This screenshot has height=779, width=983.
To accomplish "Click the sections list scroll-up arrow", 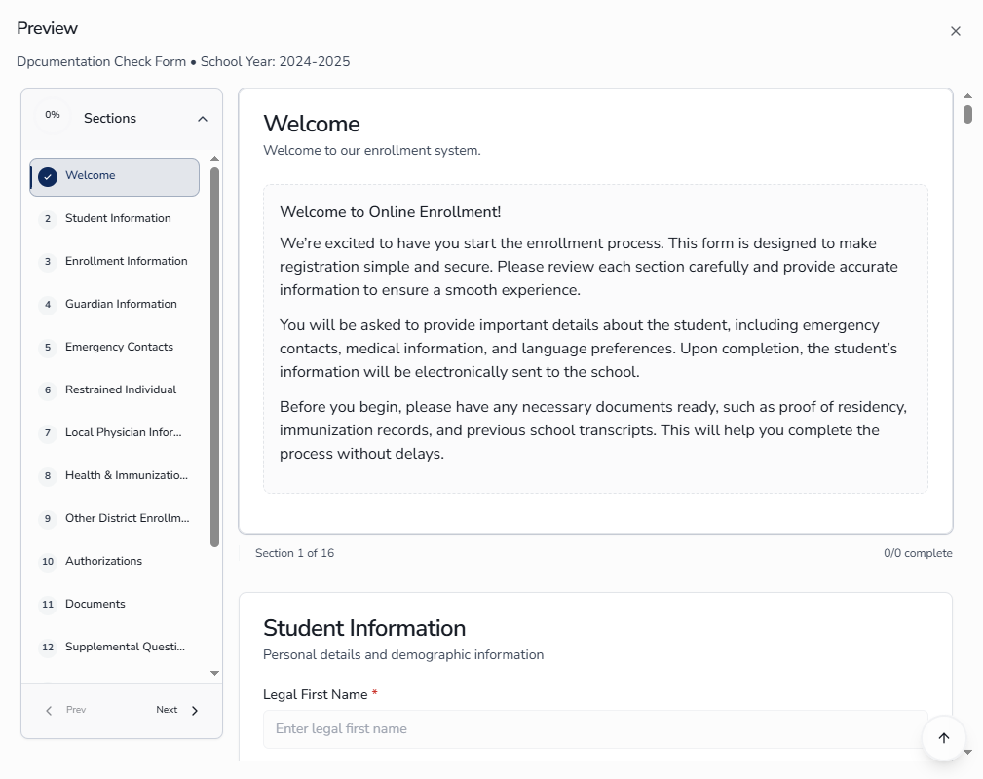I will [215, 159].
